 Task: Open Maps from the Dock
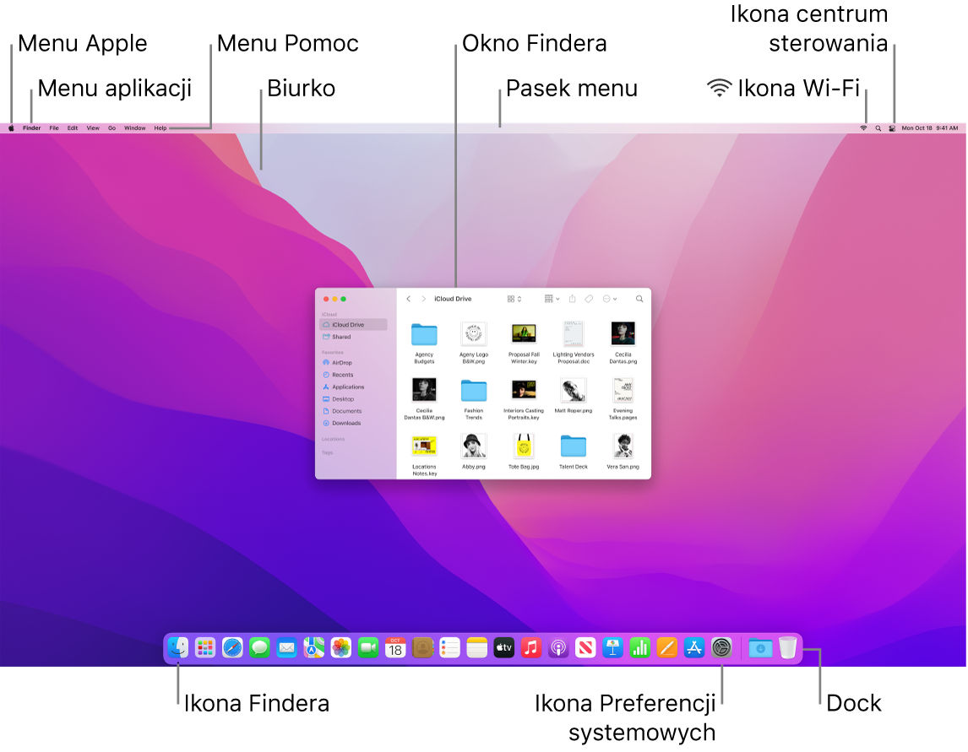point(313,647)
